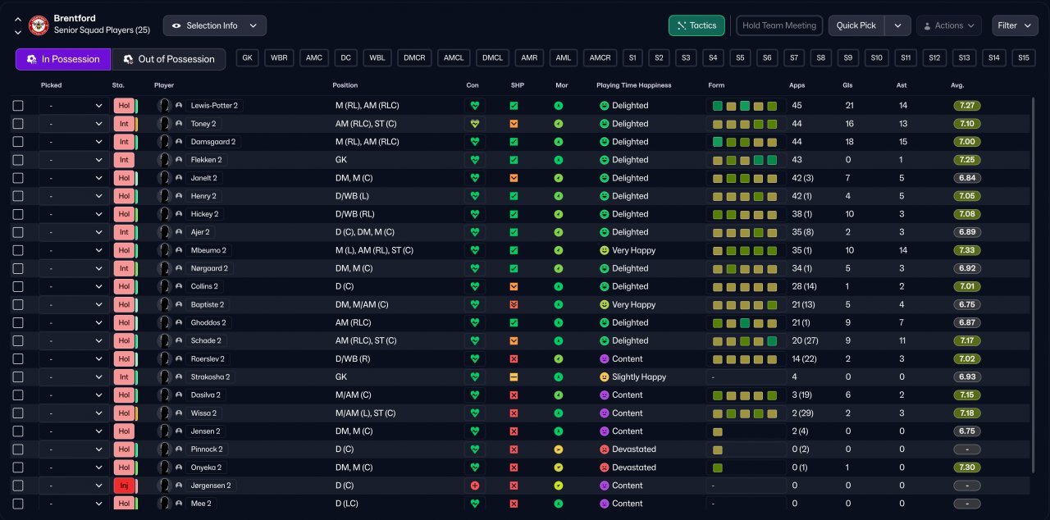The image size is (1050, 520).
Task: Select the In Possession tab
Action: click(63, 59)
